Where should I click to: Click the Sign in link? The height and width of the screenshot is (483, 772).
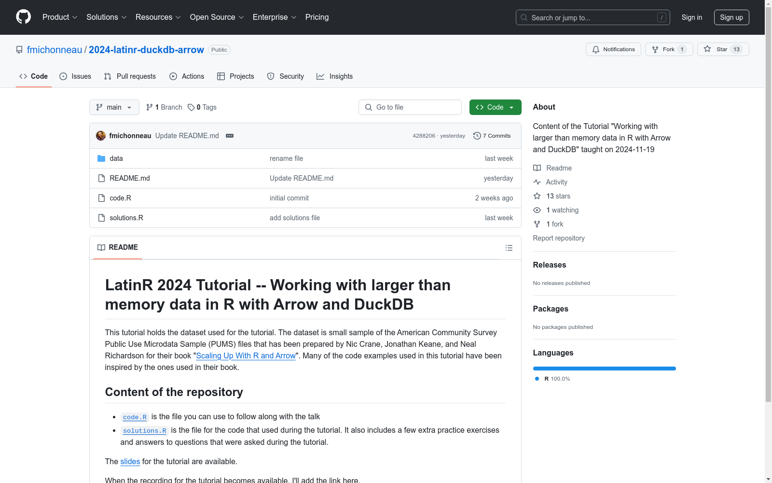coord(692,17)
